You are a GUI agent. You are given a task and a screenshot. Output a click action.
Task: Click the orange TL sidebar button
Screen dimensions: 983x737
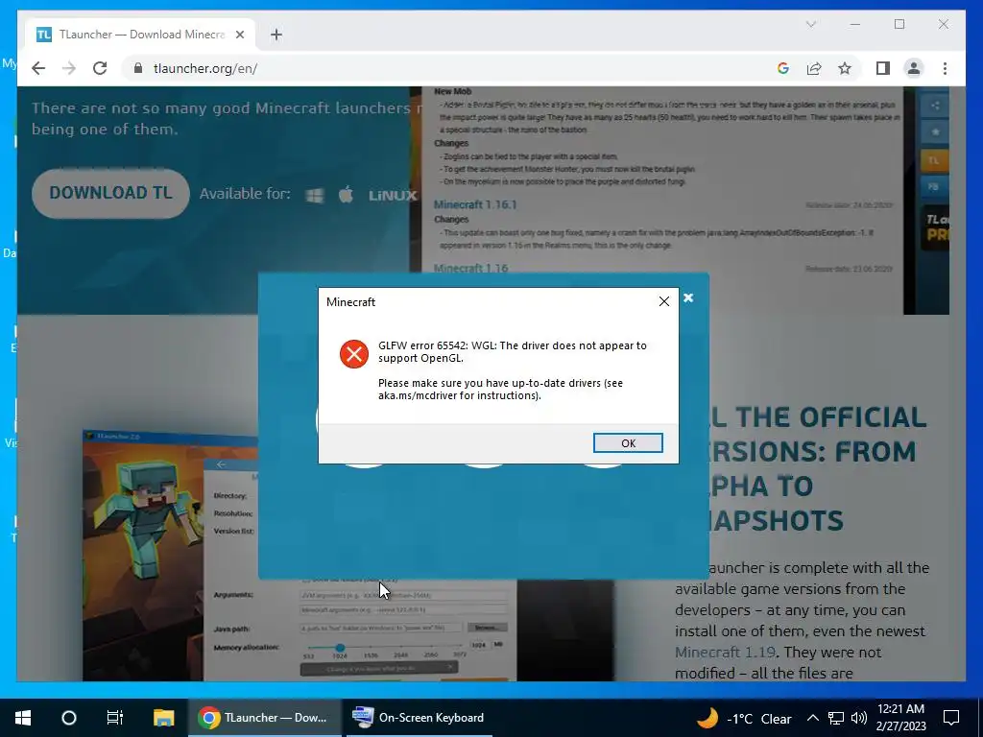pyautogui.click(x=934, y=160)
